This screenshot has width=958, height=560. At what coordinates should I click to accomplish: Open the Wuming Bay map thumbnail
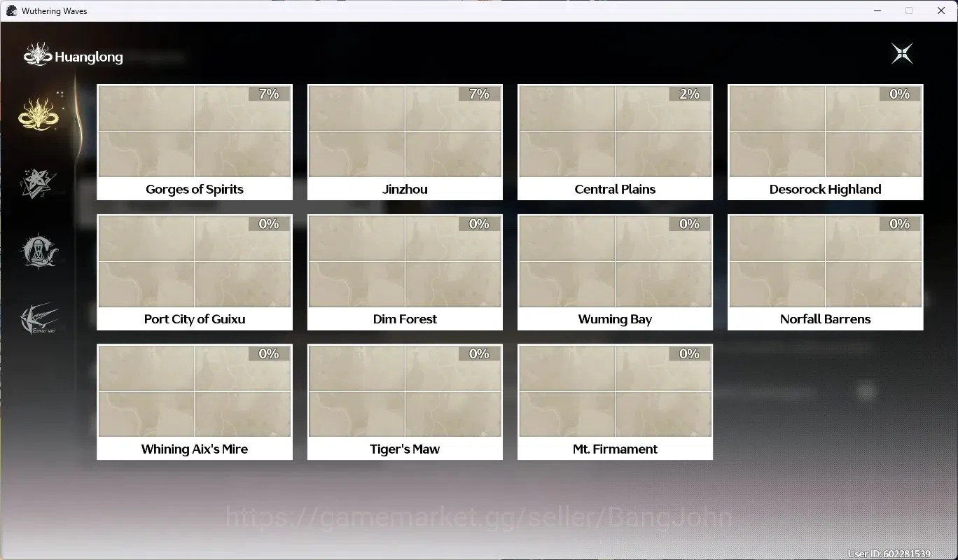pos(615,261)
